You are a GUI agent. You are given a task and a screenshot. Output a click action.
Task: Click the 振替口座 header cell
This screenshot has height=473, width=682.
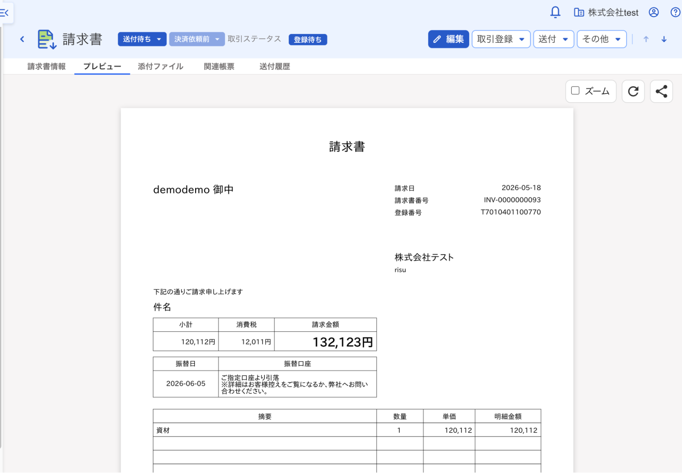pyautogui.click(x=298, y=364)
